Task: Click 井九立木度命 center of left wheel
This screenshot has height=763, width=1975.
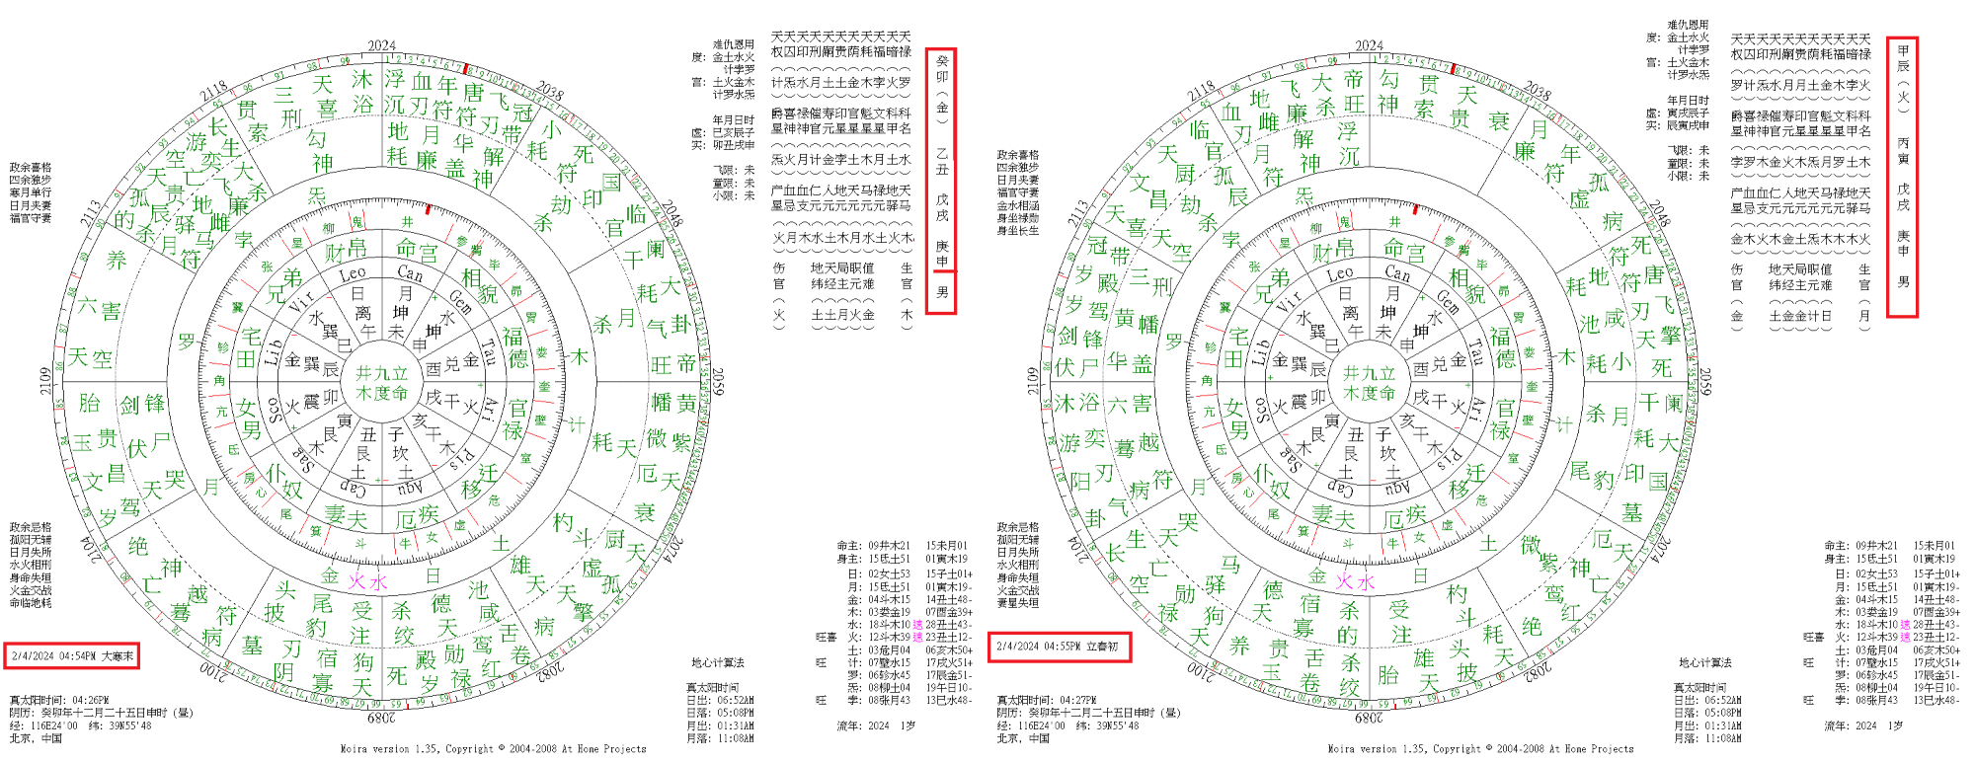Action: pyautogui.click(x=381, y=383)
